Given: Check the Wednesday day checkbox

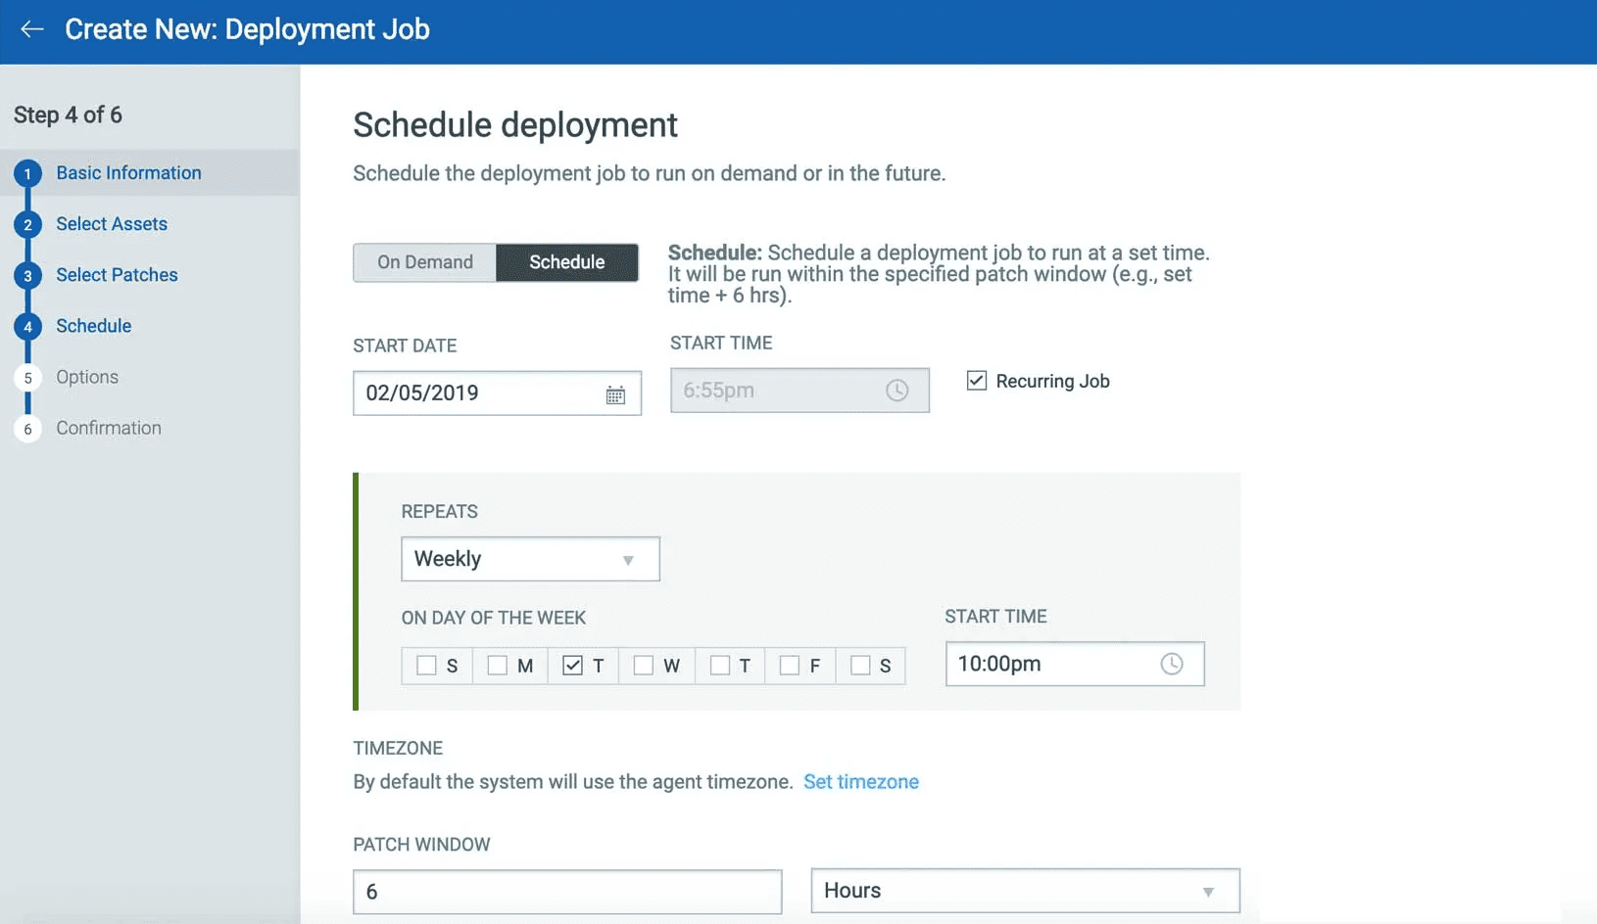Looking at the screenshot, I should [x=644, y=666].
